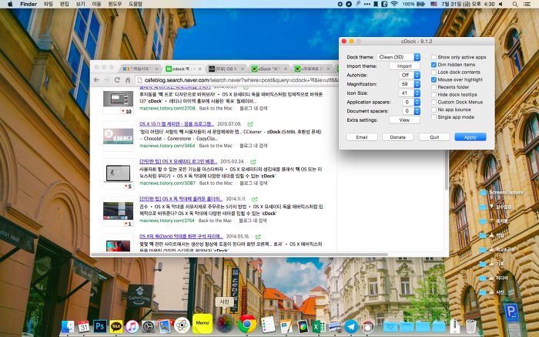Open Finder from the dock
This screenshot has width=539, height=337.
[67, 327]
